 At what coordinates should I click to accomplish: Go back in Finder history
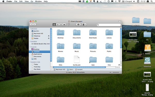click(x=31, y=25)
